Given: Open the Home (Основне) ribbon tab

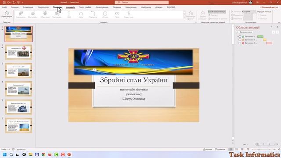Looking at the screenshot, I should [14, 7].
